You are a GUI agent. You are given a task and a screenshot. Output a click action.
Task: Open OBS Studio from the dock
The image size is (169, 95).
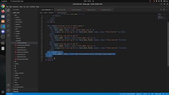click(x=3, y=37)
